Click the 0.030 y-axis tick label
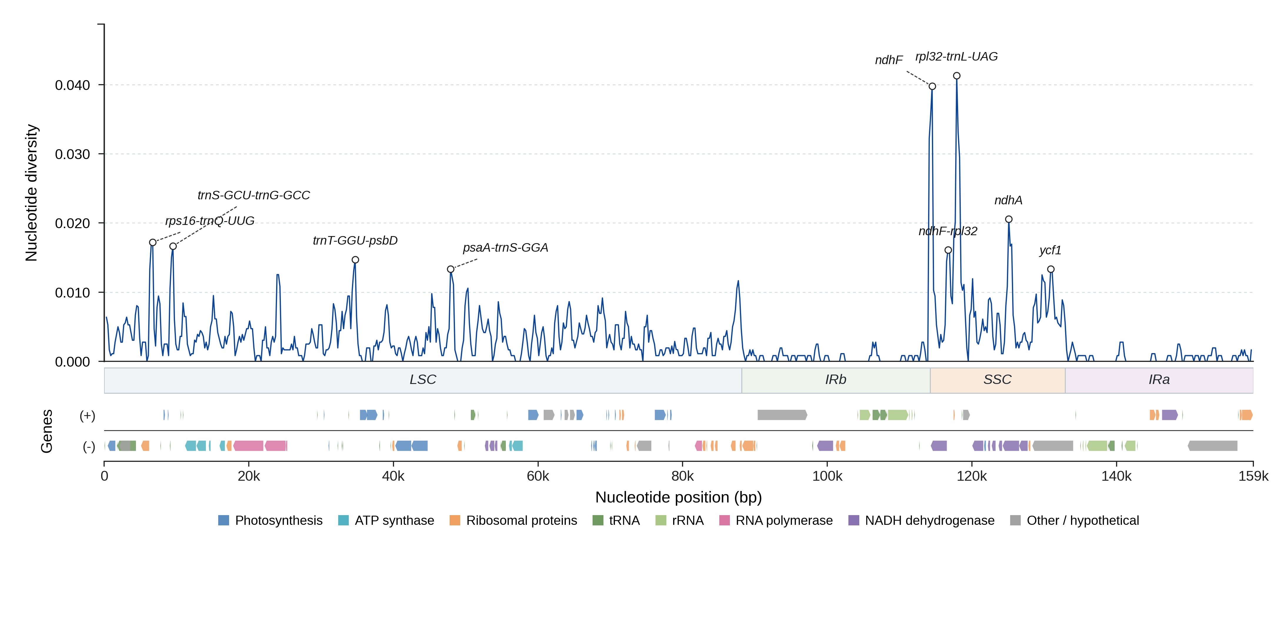1271x618 pixels. pyautogui.click(x=73, y=154)
